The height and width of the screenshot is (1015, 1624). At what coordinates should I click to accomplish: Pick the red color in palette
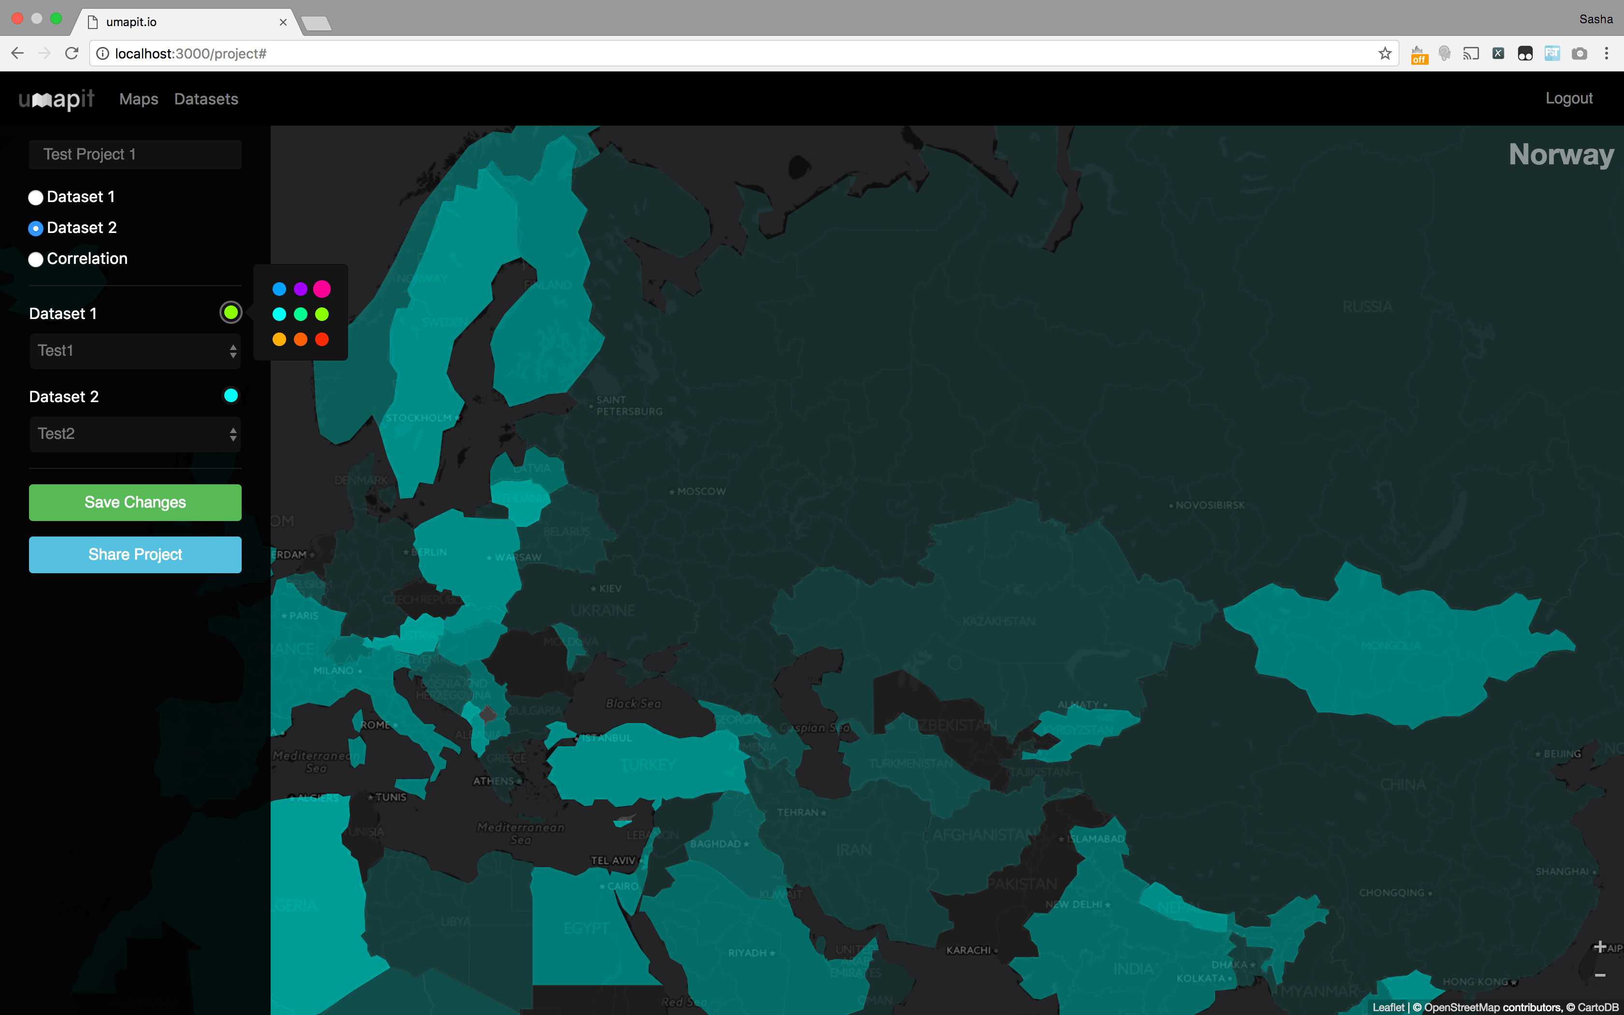322,340
